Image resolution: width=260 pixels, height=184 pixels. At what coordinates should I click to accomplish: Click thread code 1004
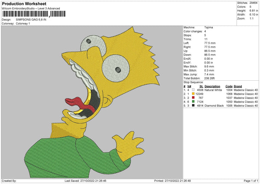[229, 90]
